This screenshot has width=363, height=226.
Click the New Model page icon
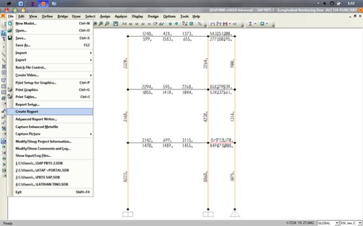(x=10, y=24)
